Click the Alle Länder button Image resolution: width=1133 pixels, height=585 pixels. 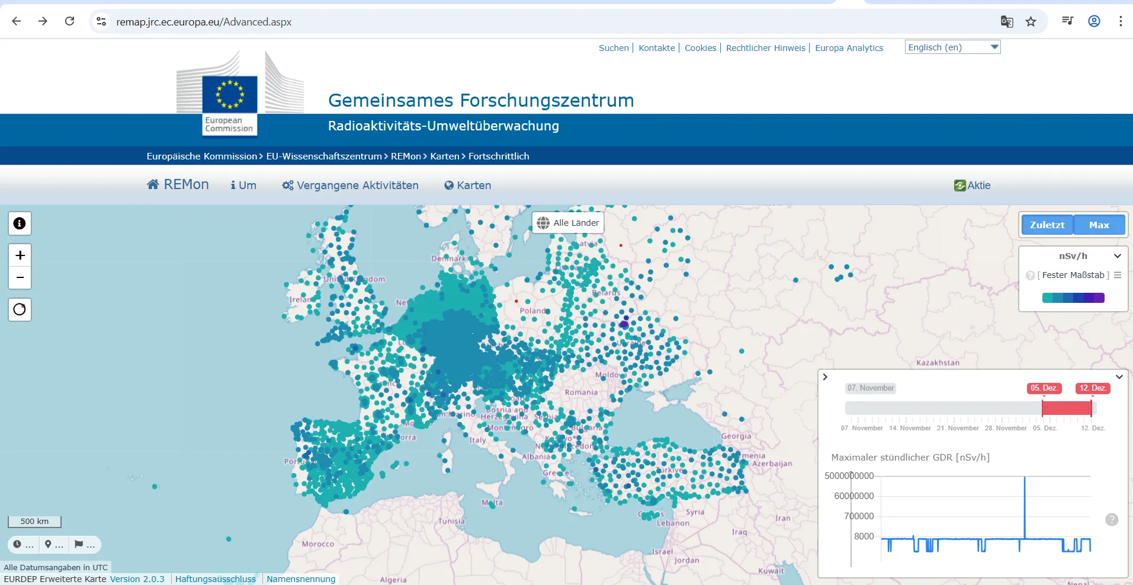pyautogui.click(x=568, y=223)
